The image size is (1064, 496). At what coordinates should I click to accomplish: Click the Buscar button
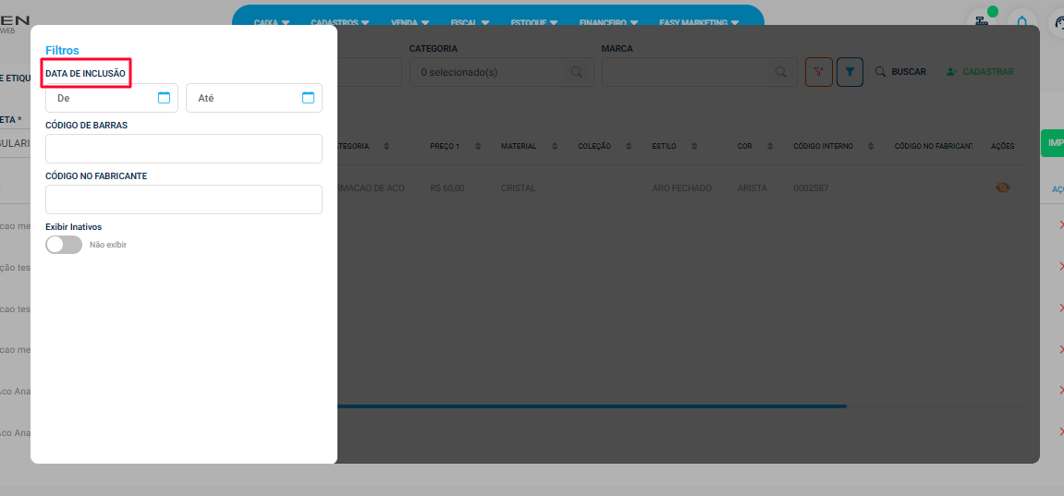[x=900, y=72]
